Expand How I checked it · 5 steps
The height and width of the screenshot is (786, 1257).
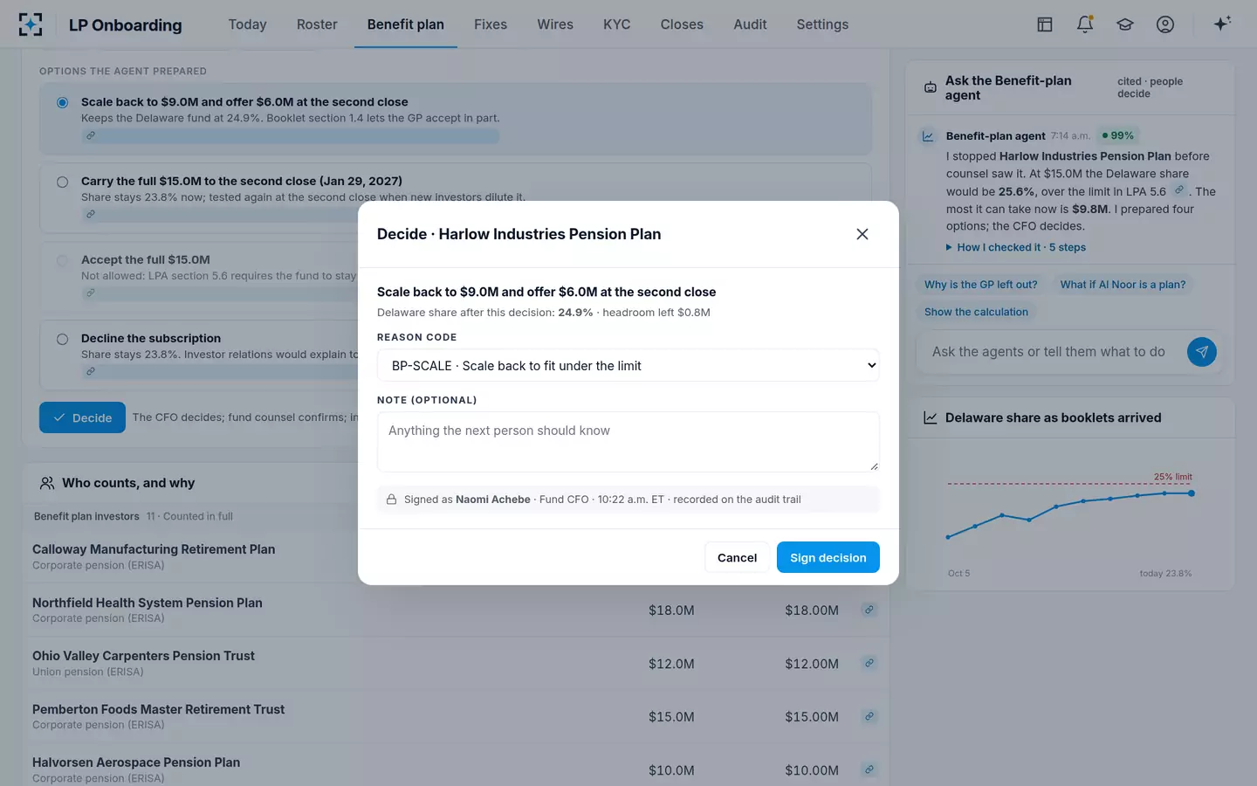tap(1016, 247)
